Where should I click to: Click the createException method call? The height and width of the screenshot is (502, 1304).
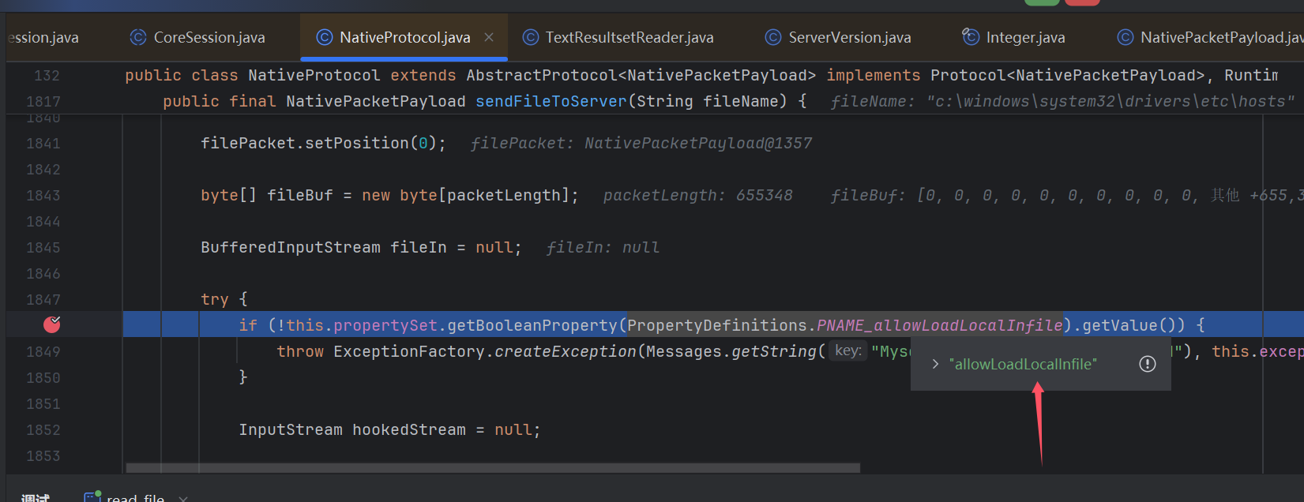tap(566, 352)
